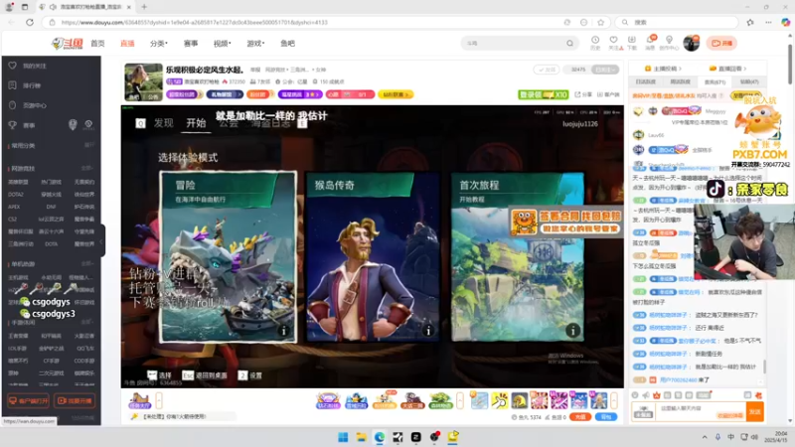The image size is (795, 447).
Task: Open the 鱼吧 navigation item
Action: pyautogui.click(x=287, y=44)
